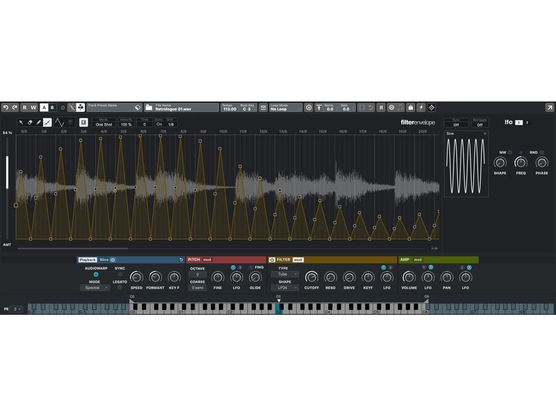The height and width of the screenshot is (417, 556).
Task: Click the undo arrow icon
Action: (6, 108)
